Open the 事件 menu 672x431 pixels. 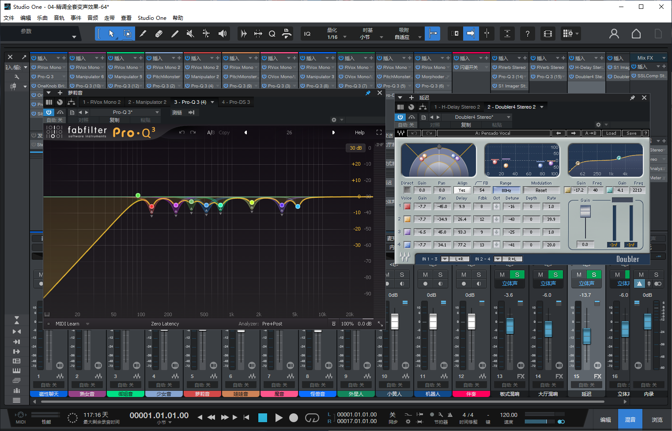(x=76, y=18)
